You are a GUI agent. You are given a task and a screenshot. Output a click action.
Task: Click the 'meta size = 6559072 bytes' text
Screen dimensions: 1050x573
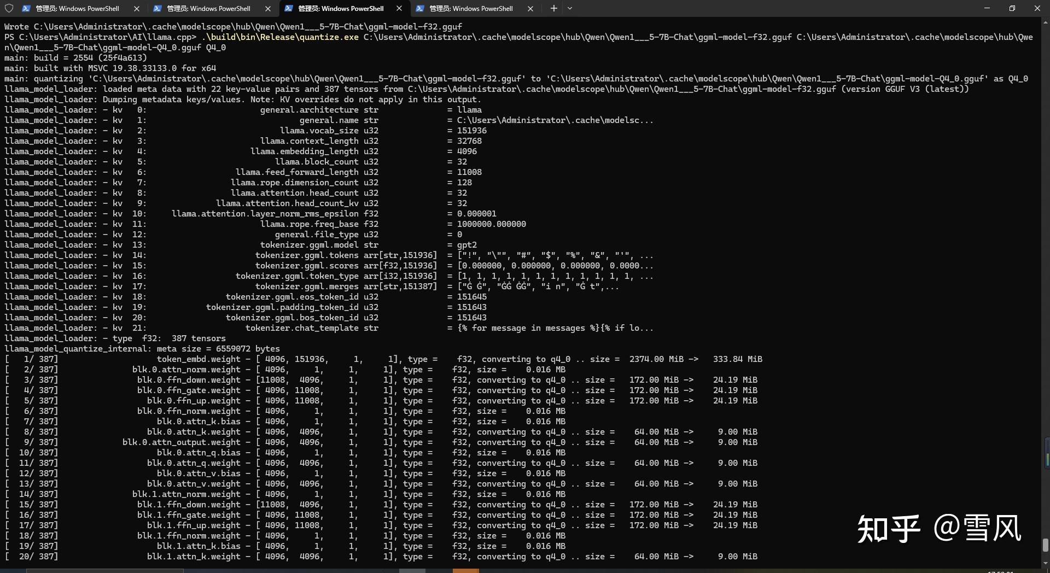click(x=219, y=349)
